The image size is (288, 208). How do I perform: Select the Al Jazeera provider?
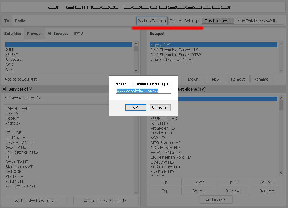[x=14, y=60]
